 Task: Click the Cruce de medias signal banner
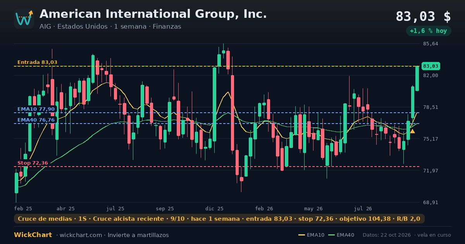click(x=219, y=219)
